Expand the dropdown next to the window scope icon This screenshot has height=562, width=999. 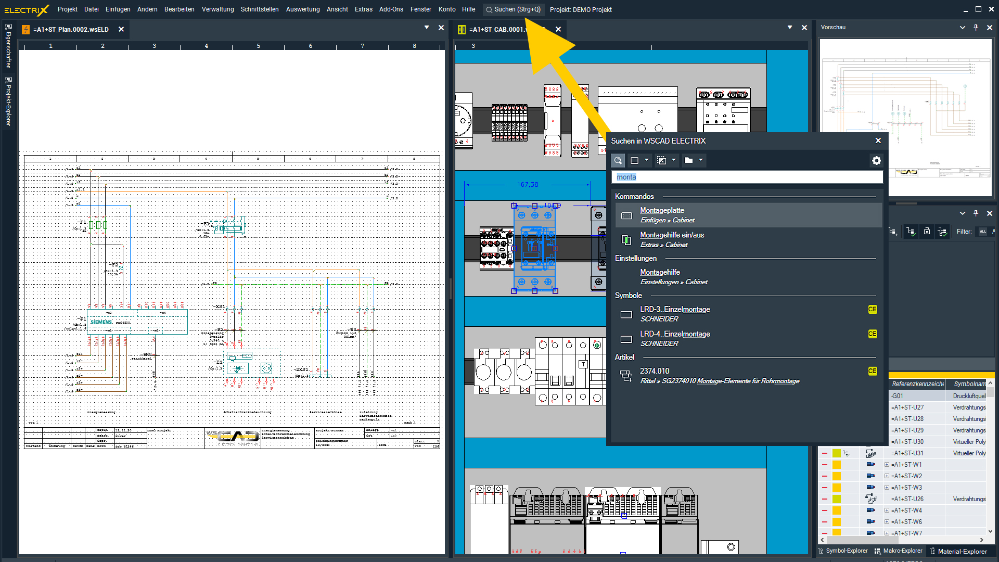pos(647,160)
